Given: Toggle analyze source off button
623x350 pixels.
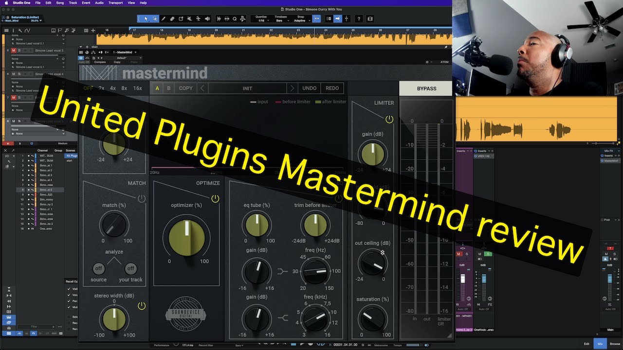Looking at the screenshot, I should point(98,268).
